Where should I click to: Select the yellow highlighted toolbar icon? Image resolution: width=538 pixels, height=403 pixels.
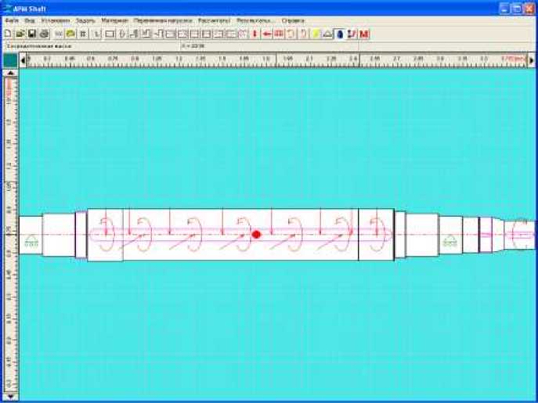pyautogui.click(x=316, y=34)
